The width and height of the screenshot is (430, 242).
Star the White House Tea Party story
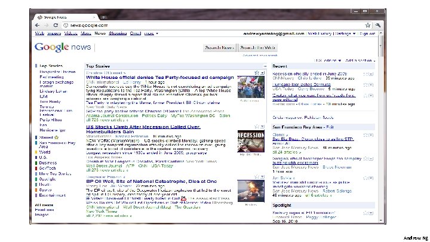click(257, 73)
